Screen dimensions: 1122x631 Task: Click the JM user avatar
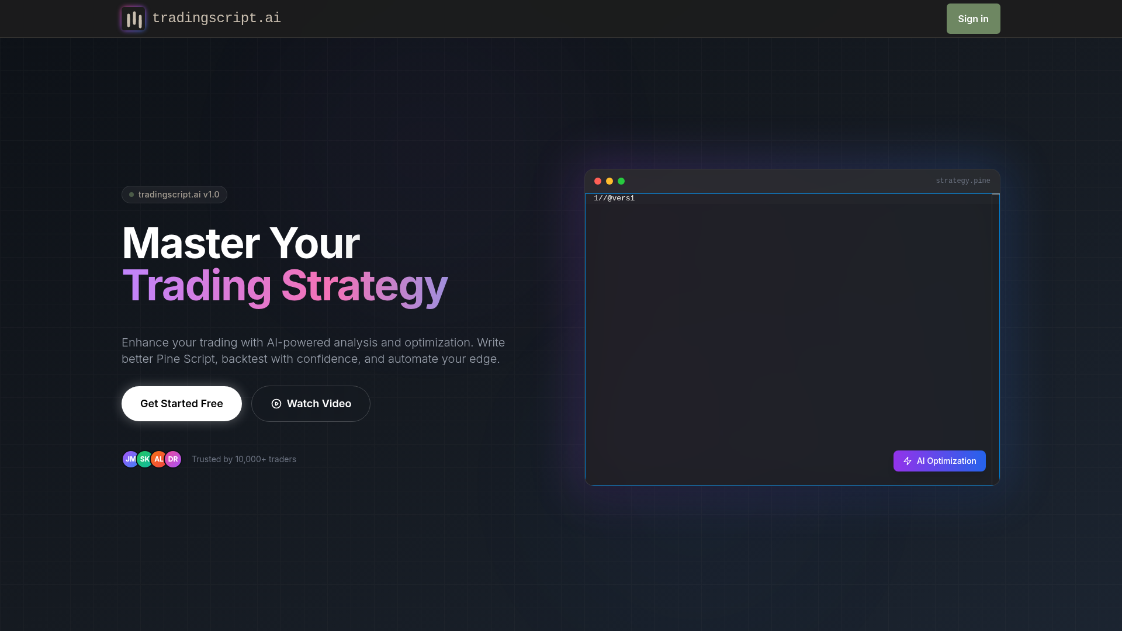pyautogui.click(x=130, y=459)
